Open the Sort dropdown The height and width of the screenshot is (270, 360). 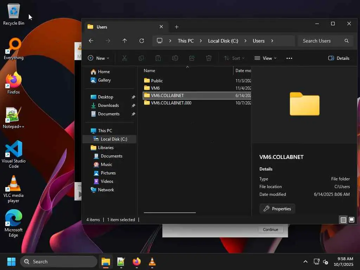(x=234, y=58)
